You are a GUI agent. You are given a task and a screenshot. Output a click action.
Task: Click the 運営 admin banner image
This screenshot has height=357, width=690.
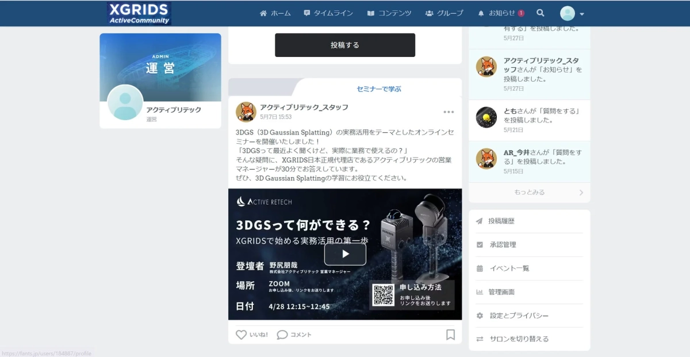(x=160, y=67)
